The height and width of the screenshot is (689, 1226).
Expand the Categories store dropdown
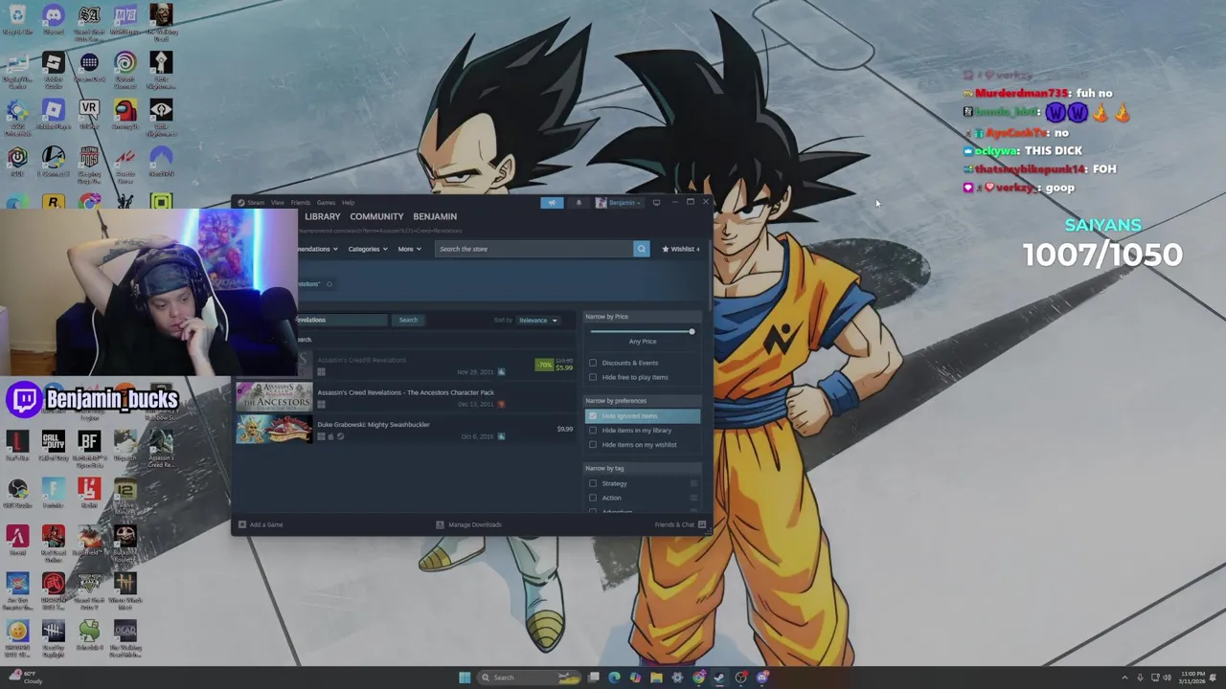(368, 249)
